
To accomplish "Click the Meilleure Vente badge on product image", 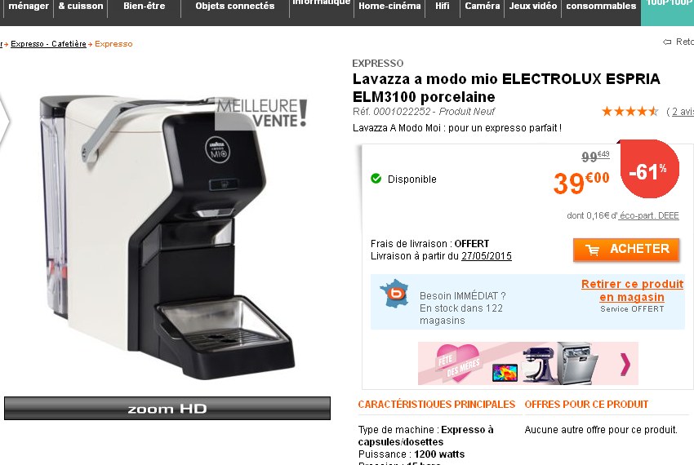I will [x=261, y=113].
